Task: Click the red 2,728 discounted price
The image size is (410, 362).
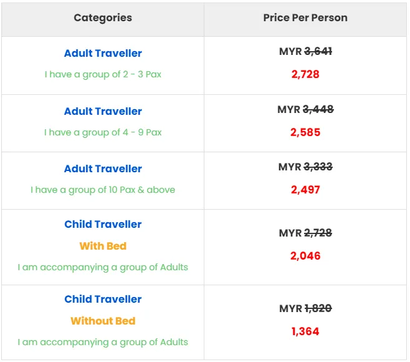Action: 305,74
